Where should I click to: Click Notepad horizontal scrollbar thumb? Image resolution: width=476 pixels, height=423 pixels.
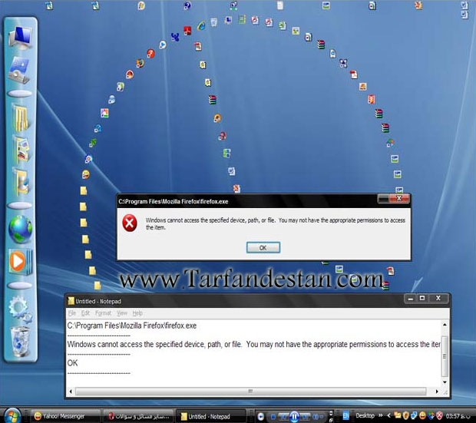[x=250, y=391]
